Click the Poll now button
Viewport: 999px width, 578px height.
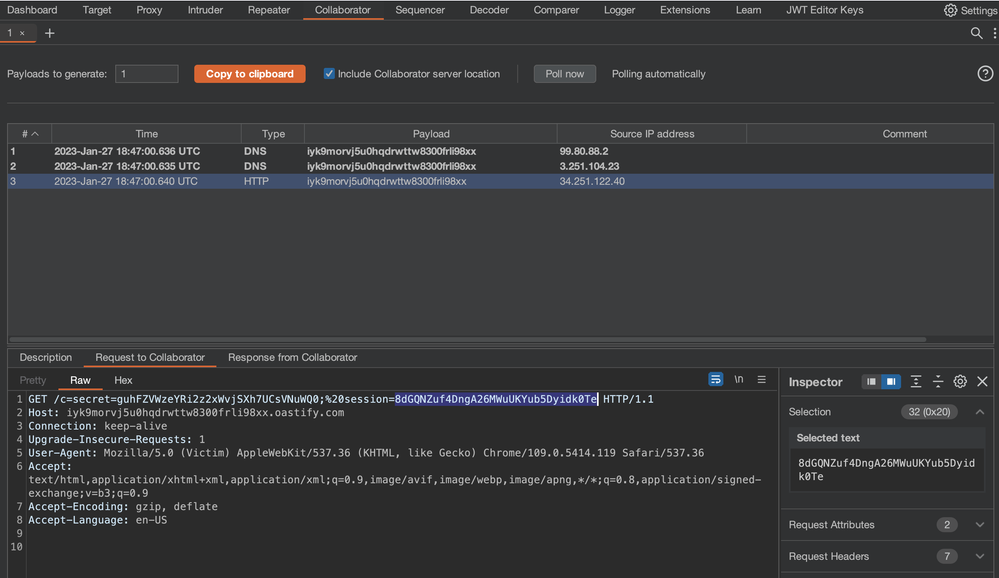[564, 74]
